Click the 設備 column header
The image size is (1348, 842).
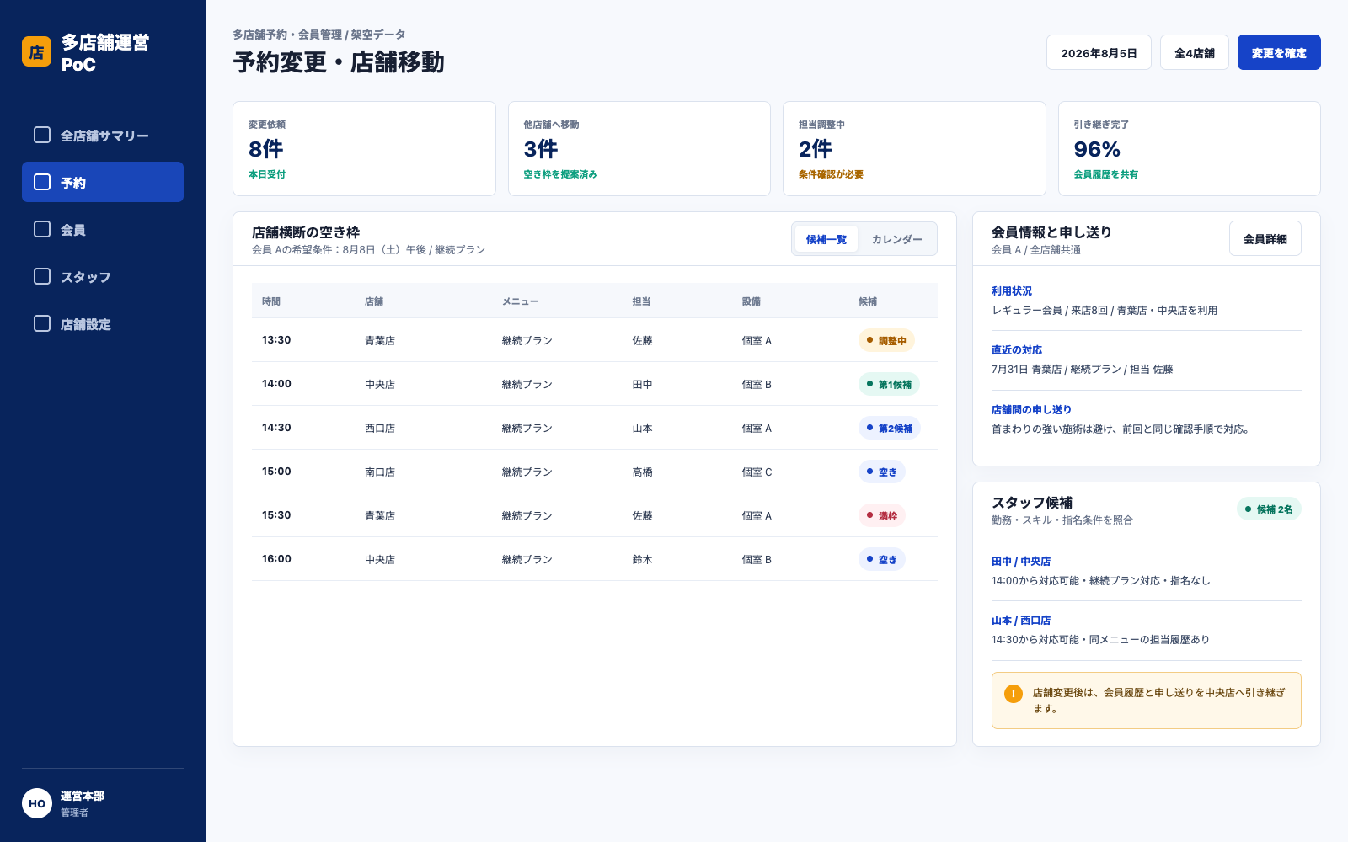pyautogui.click(x=752, y=301)
